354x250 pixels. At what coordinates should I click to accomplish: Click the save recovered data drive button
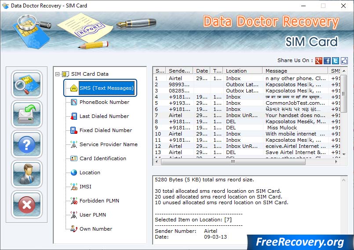point(27,114)
